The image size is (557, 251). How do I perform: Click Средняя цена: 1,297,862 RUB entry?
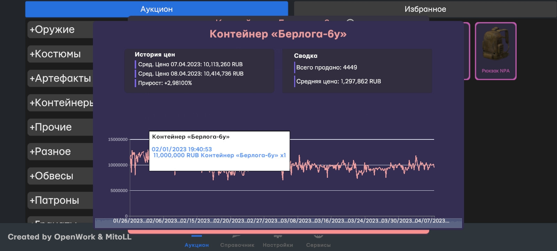click(x=339, y=81)
